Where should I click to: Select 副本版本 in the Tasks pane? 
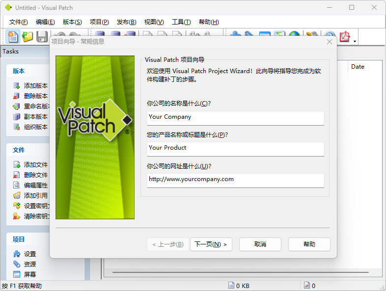coord(30,117)
